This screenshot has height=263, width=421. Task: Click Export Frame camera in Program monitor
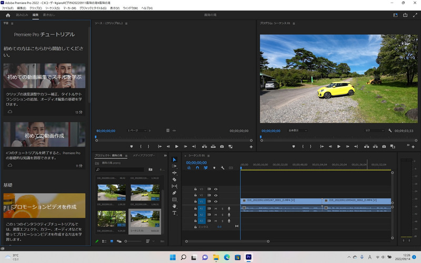tap(384, 146)
